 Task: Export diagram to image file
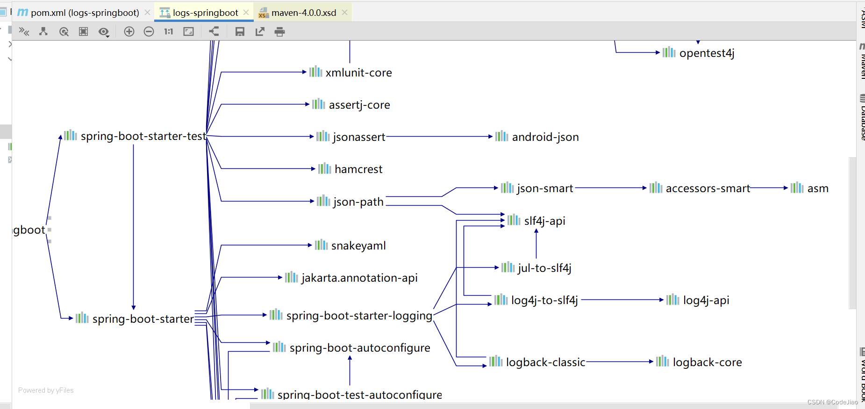click(x=260, y=31)
